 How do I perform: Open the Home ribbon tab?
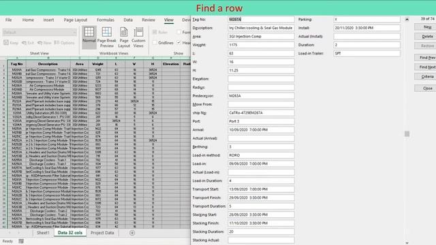point(28,20)
